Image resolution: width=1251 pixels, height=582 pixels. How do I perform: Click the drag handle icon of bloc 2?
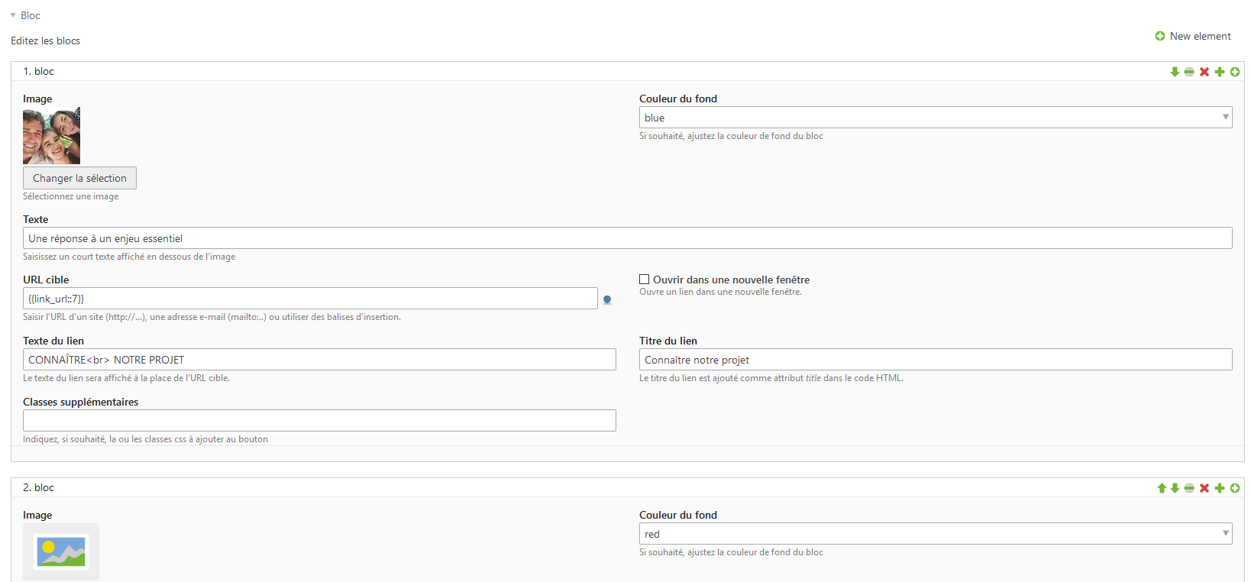[1189, 488]
